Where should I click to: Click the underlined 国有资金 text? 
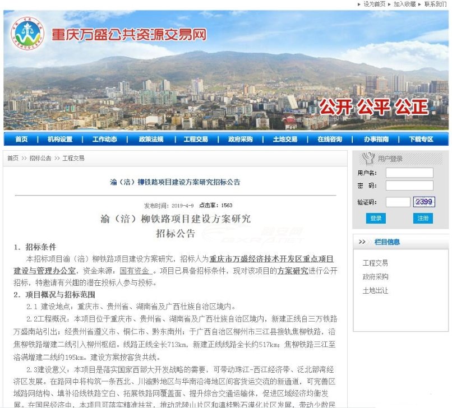pyautogui.click(x=136, y=271)
